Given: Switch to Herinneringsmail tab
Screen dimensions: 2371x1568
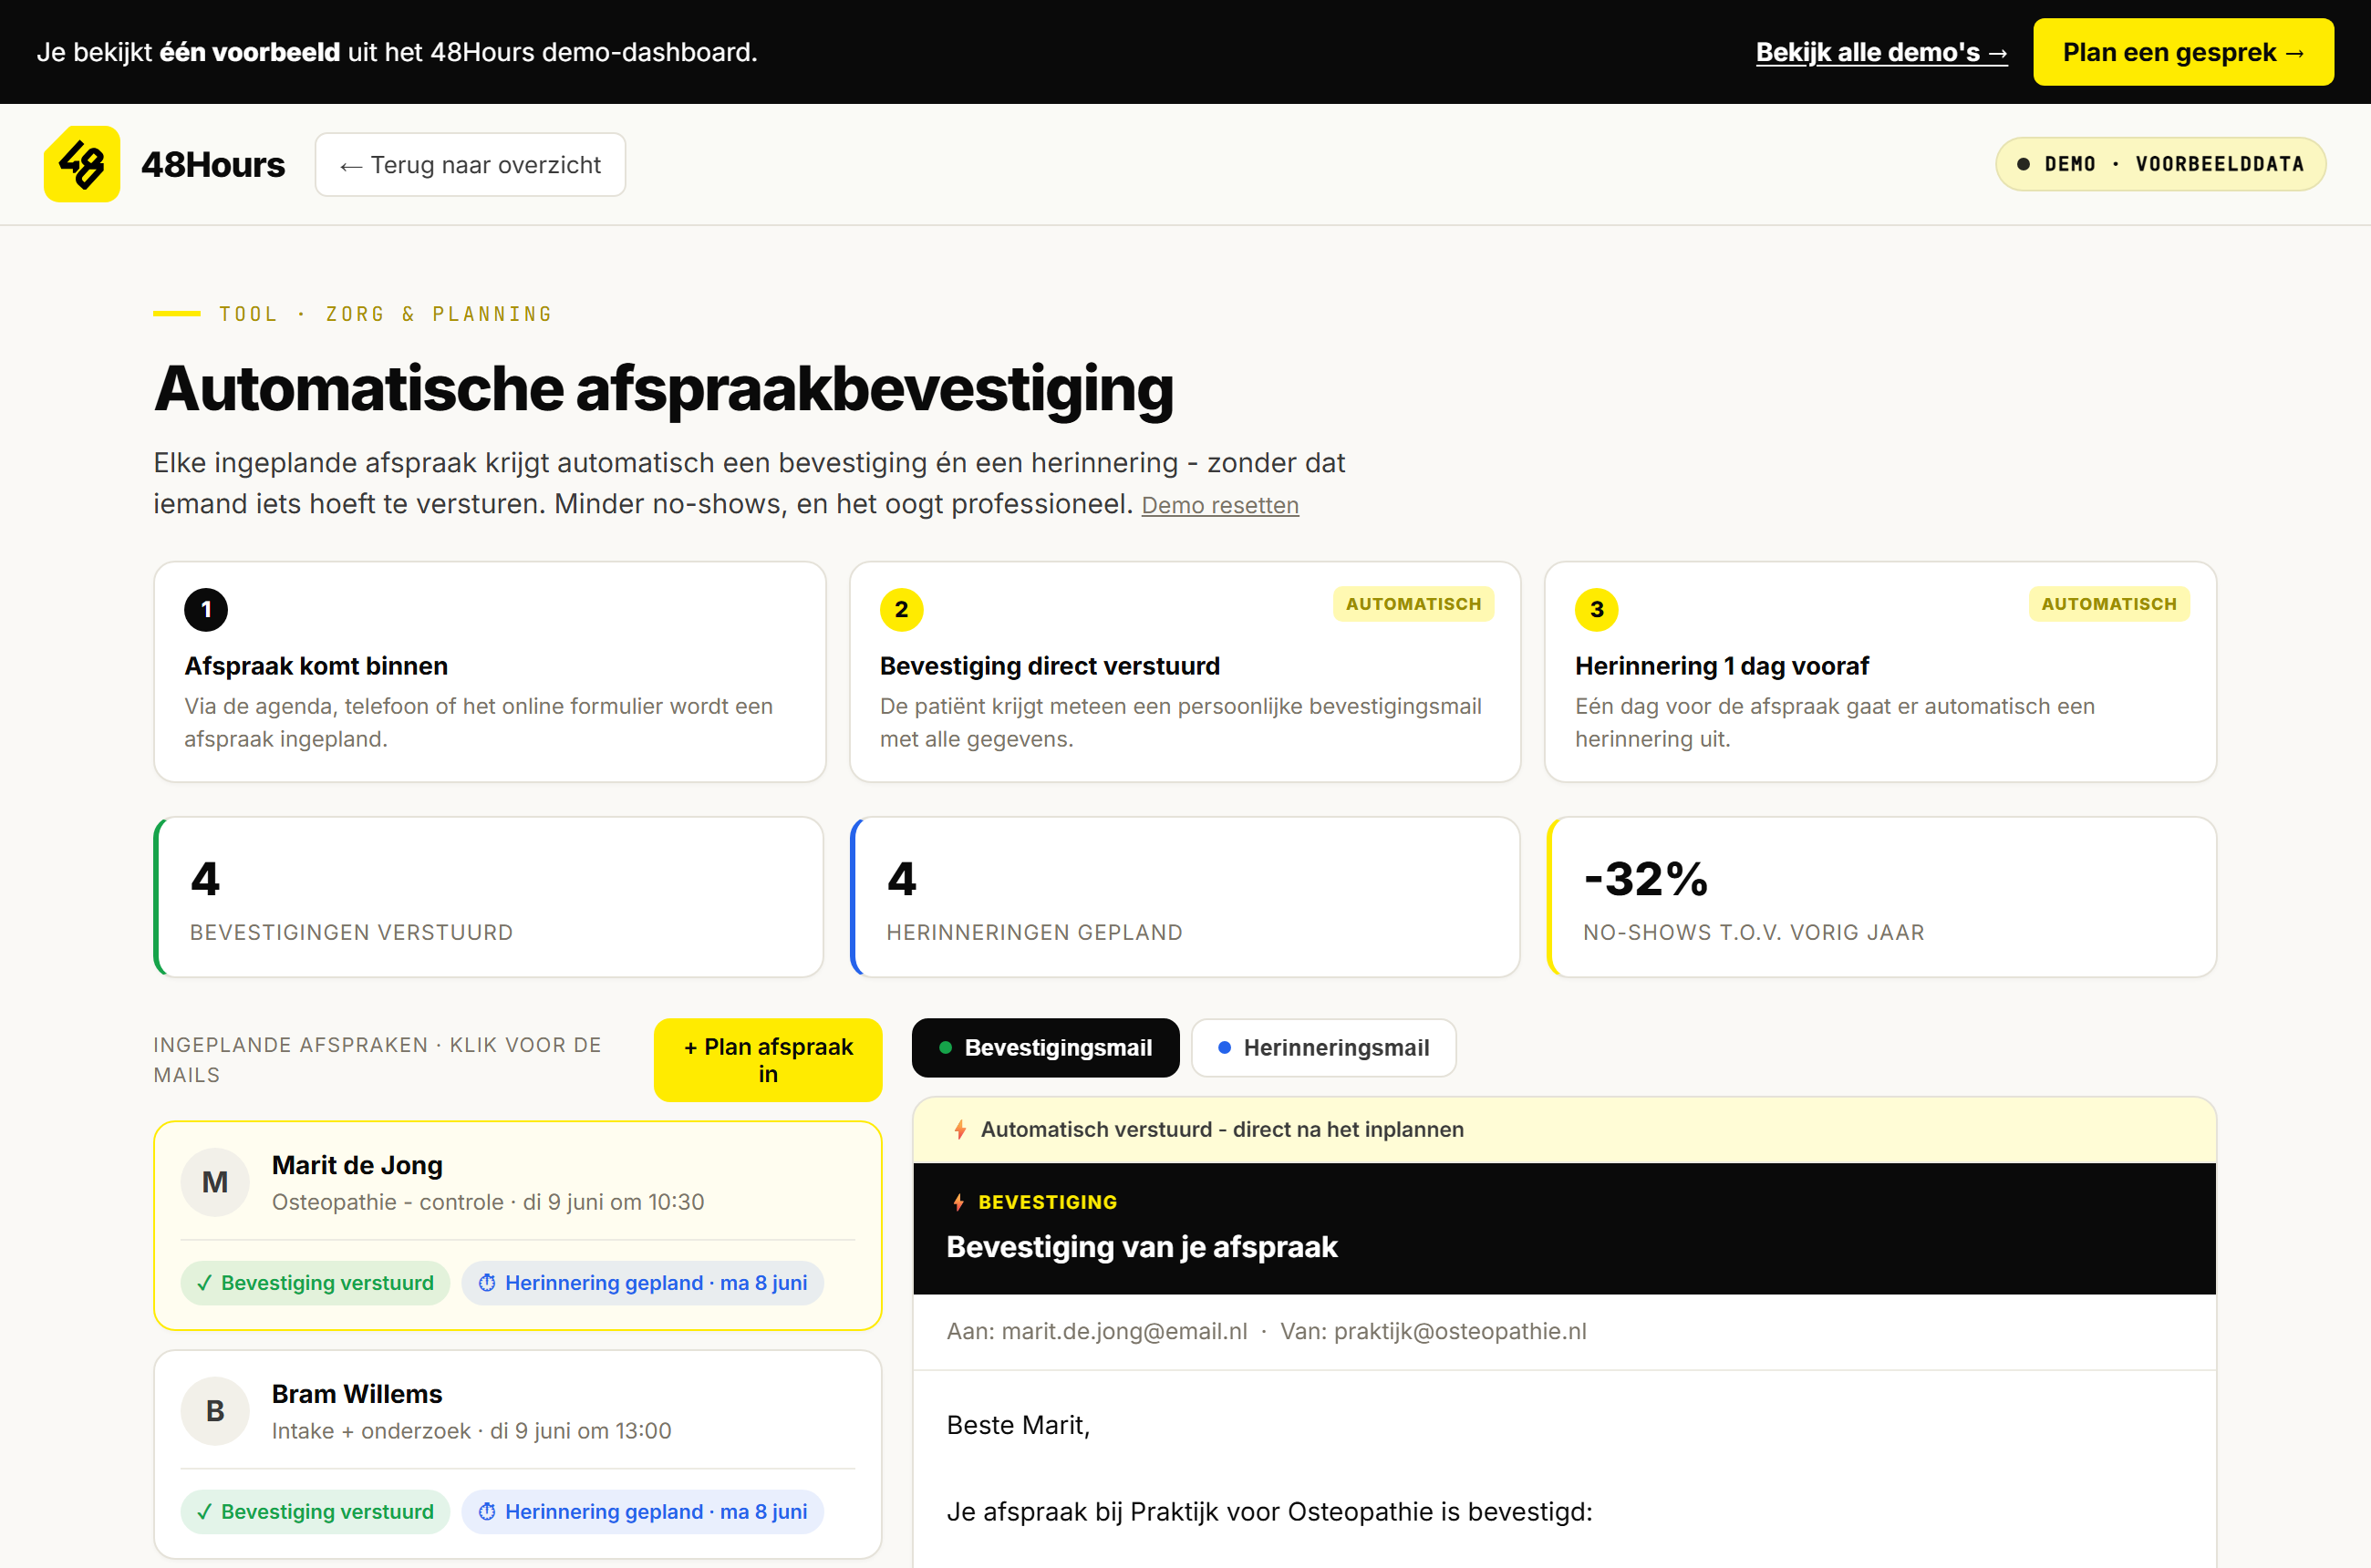Looking at the screenshot, I should coord(1323,1047).
